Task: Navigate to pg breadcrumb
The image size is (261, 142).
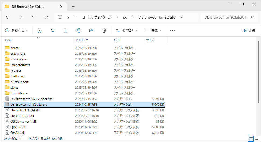Action: [x=125, y=17]
